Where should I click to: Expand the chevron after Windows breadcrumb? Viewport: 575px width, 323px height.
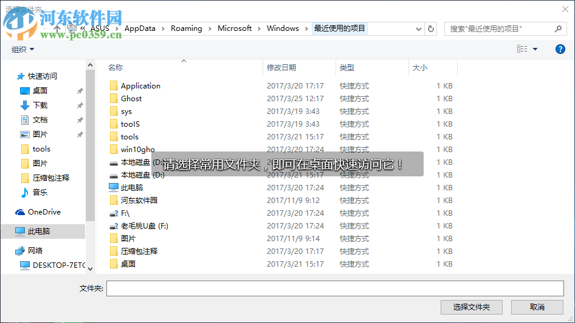(306, 29)
